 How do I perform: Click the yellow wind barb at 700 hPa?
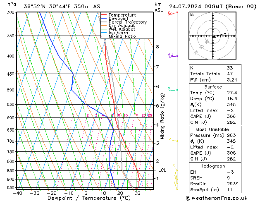coord(174,140)
